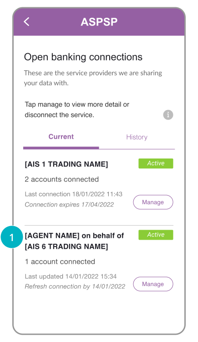Select the Open banking connections heading

[x=83, y=57]
